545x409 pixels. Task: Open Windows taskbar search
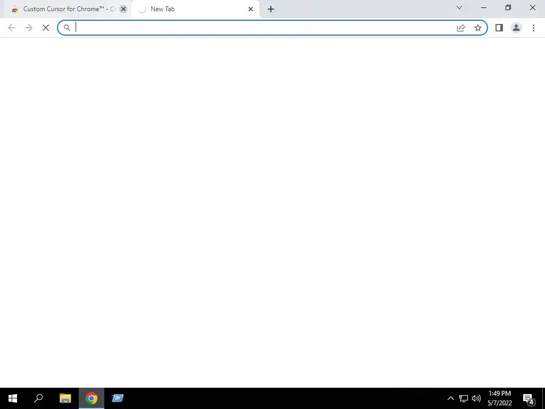point(38,398)
